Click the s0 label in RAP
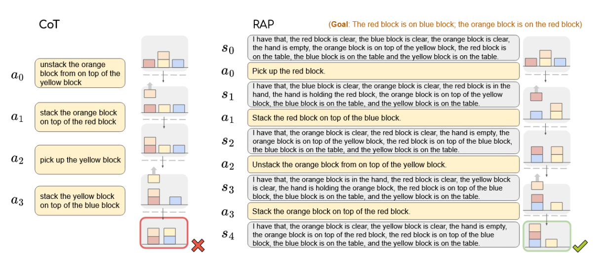The image size is (607, 266). pyautogui.click(x=228, y=48)
